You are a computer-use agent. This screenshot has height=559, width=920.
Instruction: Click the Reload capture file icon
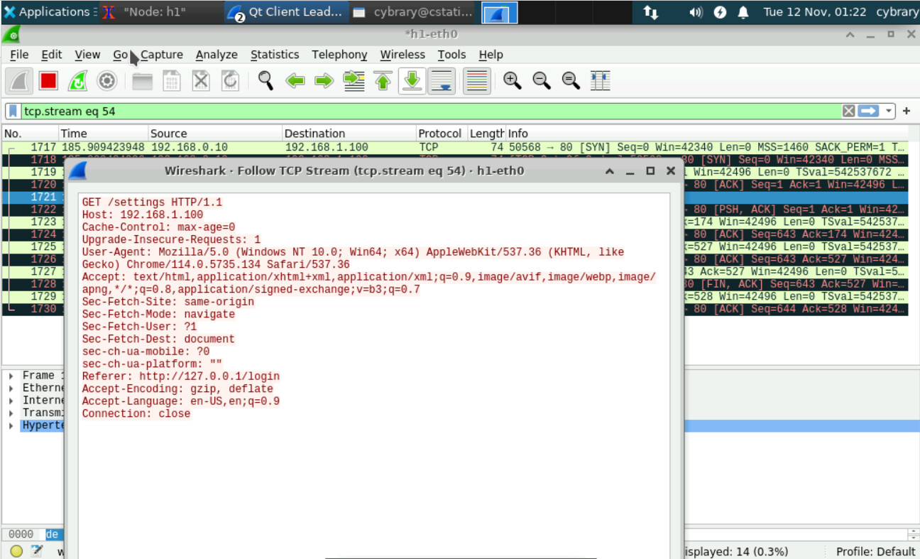[x=231, y=81]
